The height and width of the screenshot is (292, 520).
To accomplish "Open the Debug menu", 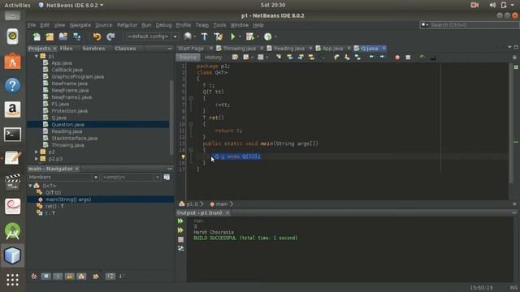I will [x=163, y=25].
